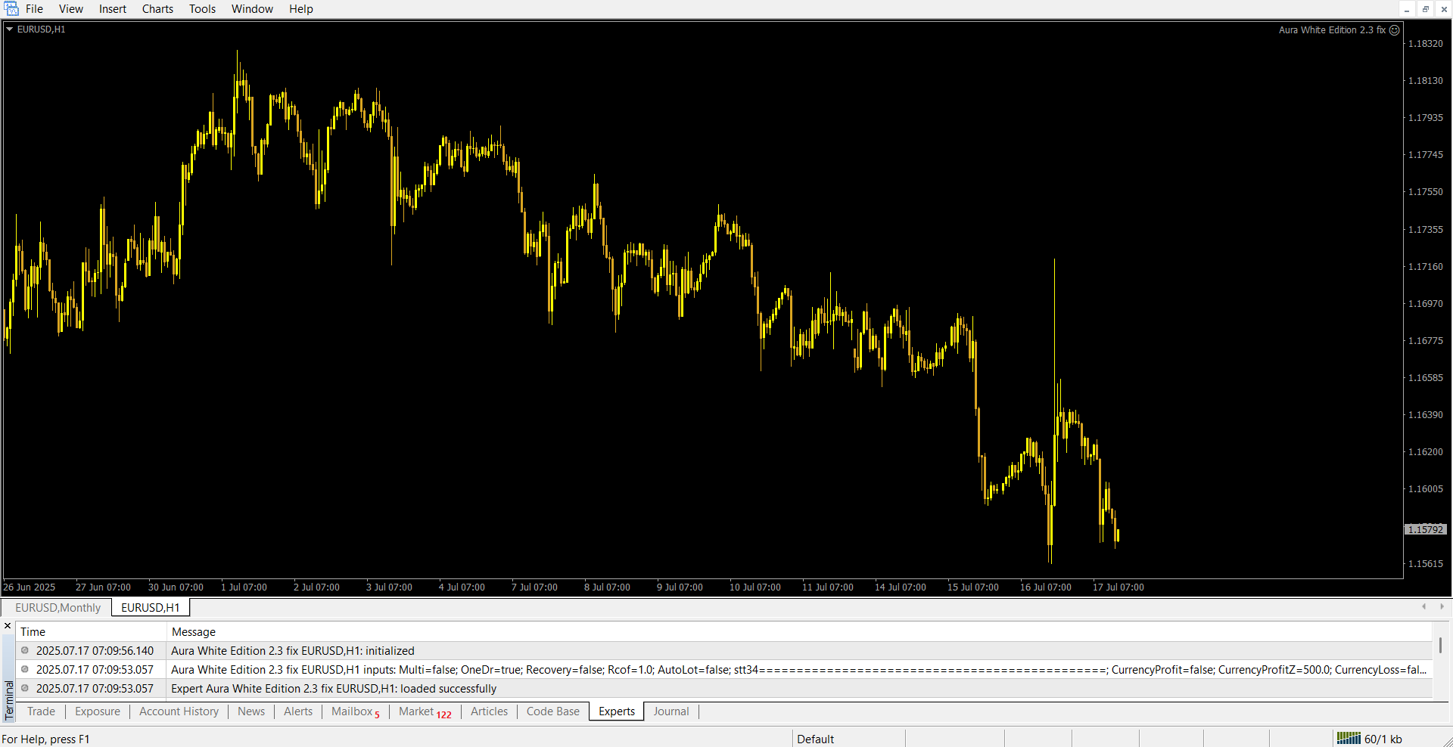The height and width of the screenshot is (747, 1453).
Task: Click the current price label 1.15792
Action: [1426, 529]
